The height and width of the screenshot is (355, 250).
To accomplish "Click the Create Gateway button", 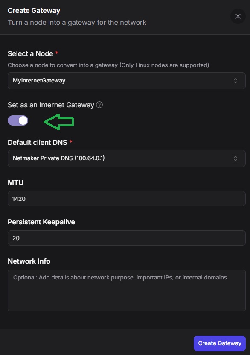I will (x=220, y=343).
